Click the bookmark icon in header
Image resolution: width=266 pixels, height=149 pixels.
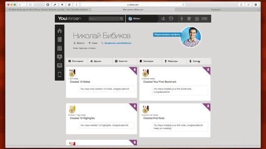[189, 19]
